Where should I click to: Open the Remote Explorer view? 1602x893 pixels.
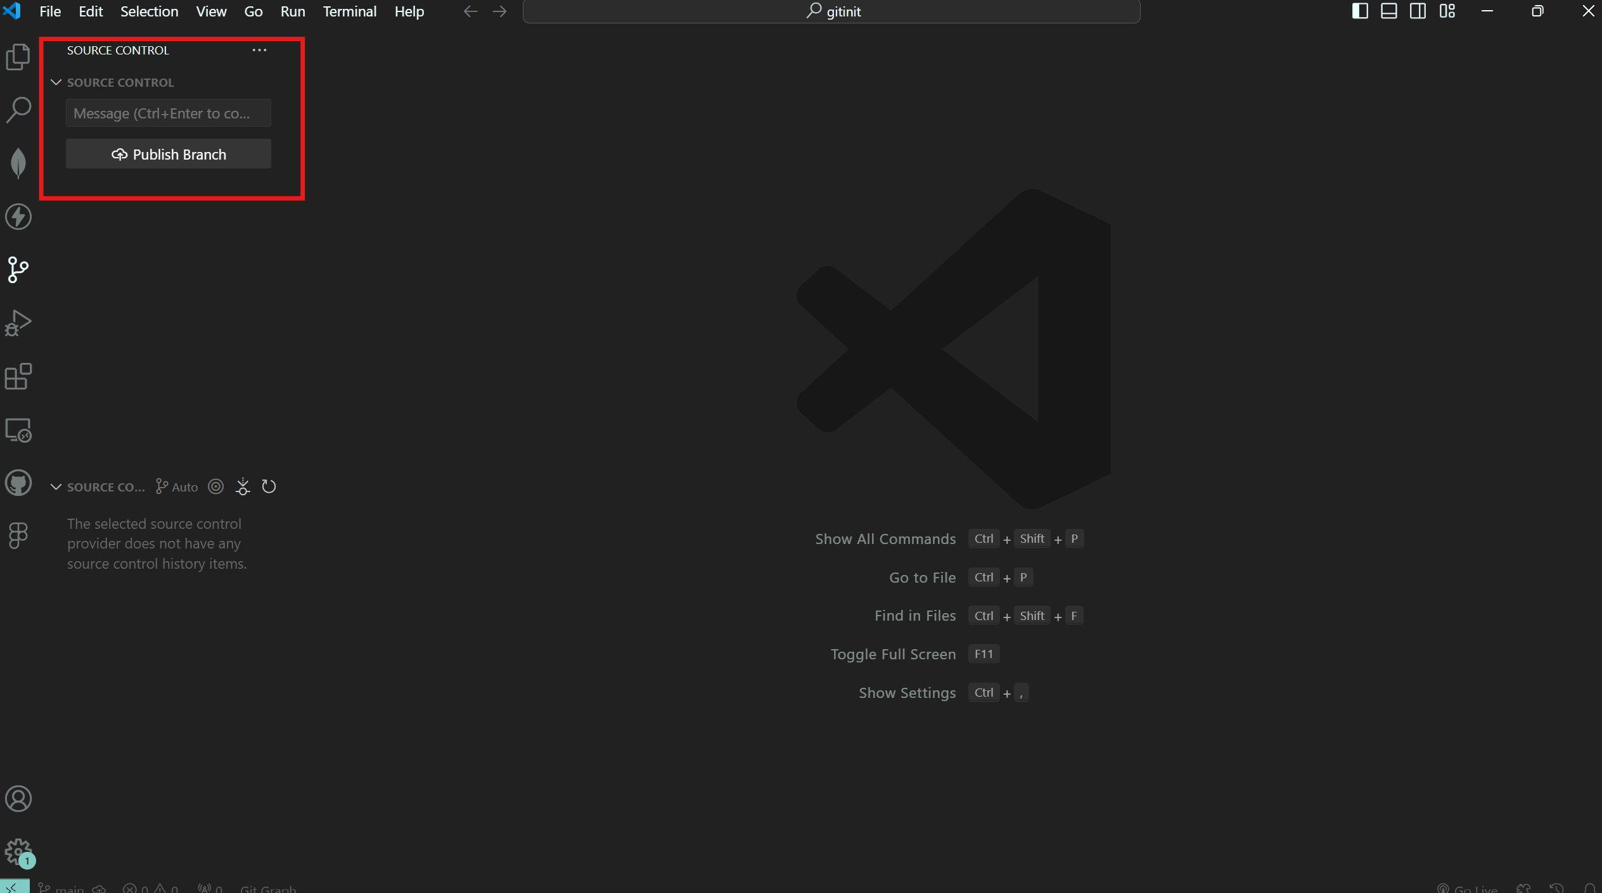point(18,430)
